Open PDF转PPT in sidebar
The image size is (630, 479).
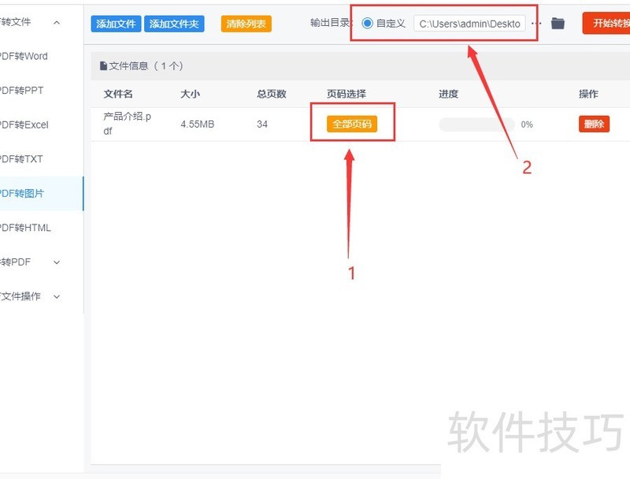pyautogui.click(x=22, y=91)
